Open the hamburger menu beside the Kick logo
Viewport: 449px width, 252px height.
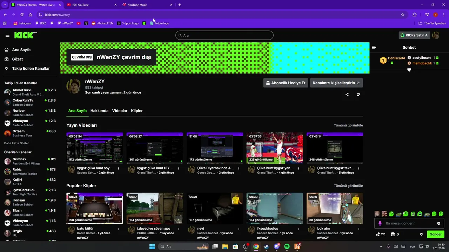pos(7,35)
